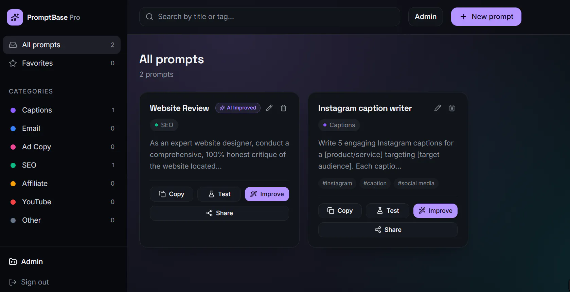Image resolution: width=570 pixels, height=292 pixels.
Task: Copy the Website Review prompt
Action: pos(172,194)
